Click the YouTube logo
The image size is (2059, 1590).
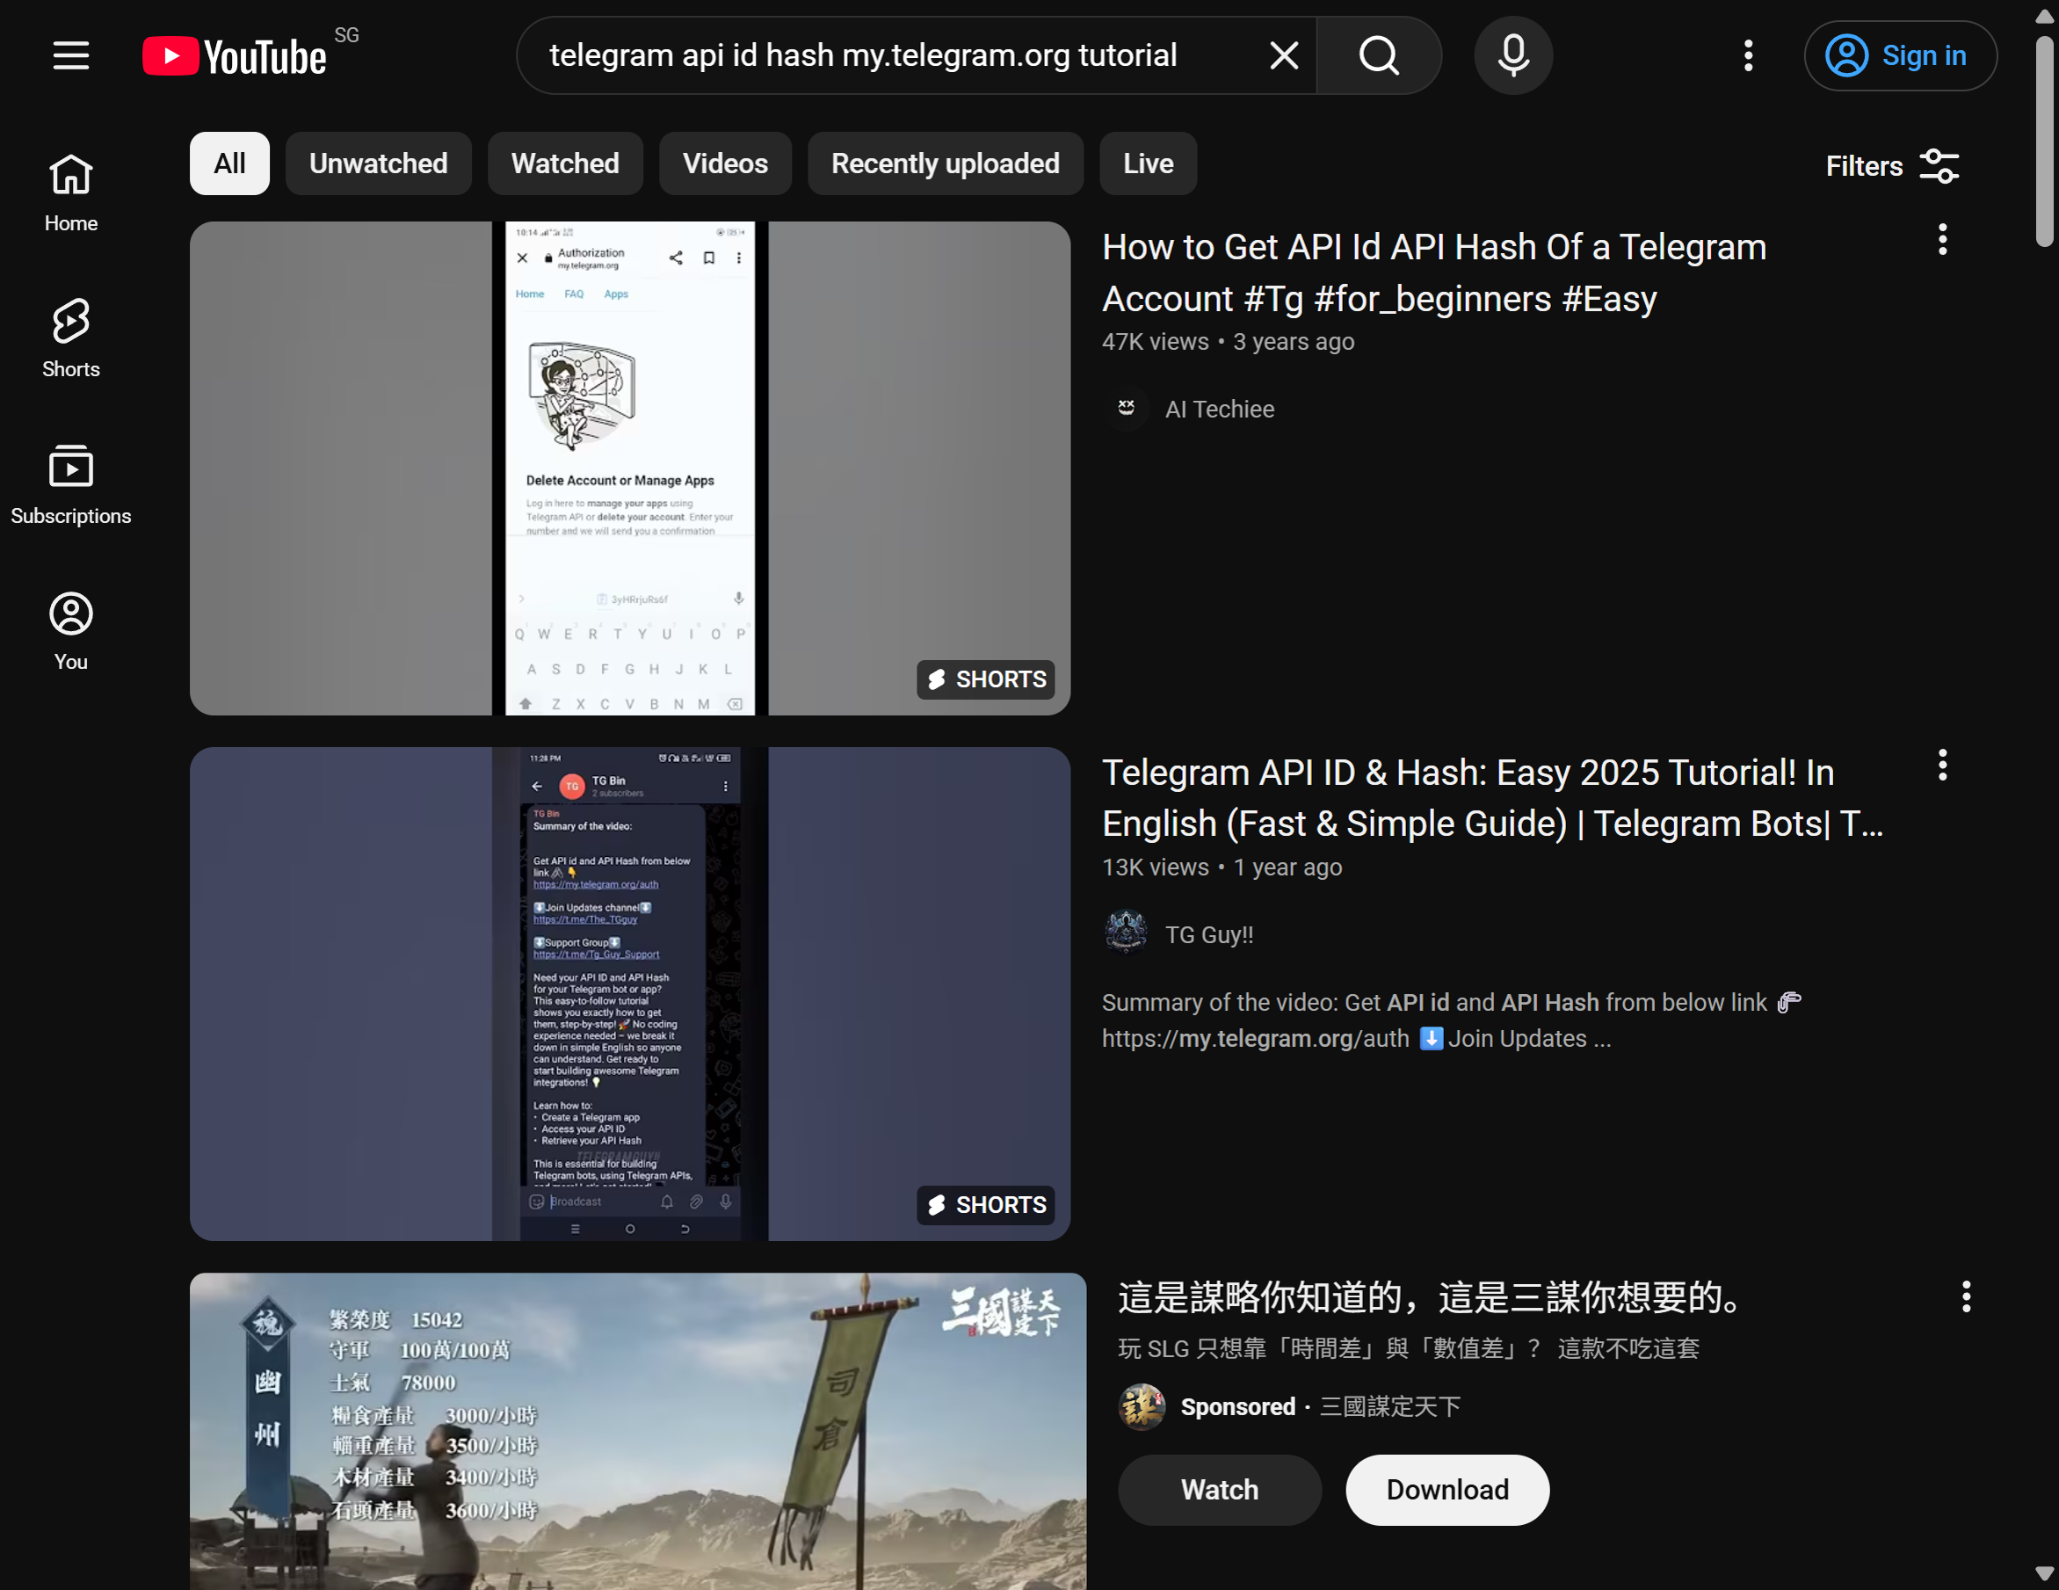(x=235, y=55)
